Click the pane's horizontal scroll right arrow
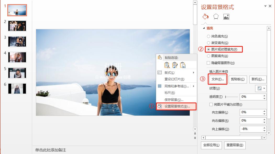This screenshot has width=275, height=154. point(264,138)
